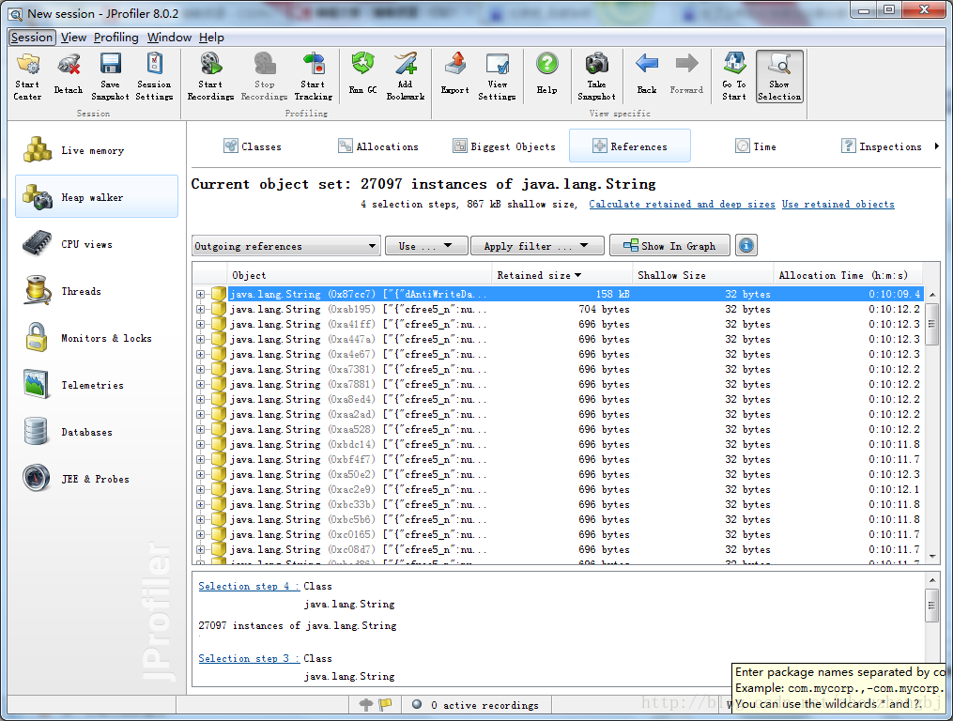Switch to the Classes tab
953x721 pixels.
point(253,146)
